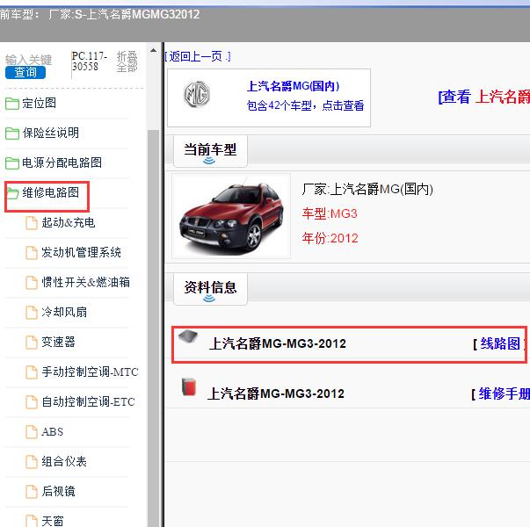The width and height of the screenshot is (530, 527).
Task: Click 折叠全部 to collapse all
Action: [x=127, y=61]
